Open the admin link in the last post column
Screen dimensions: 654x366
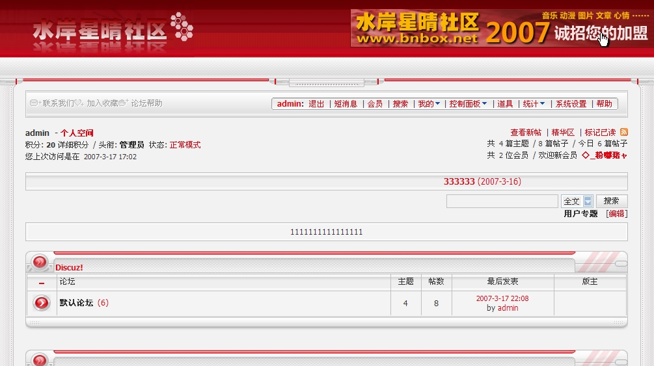(x=508, y=308)
